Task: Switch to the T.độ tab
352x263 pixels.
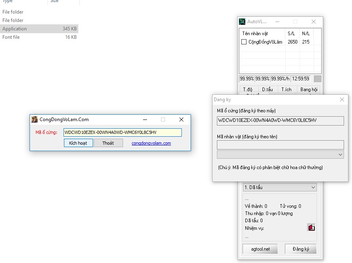Action: click(x=248, y=90)
